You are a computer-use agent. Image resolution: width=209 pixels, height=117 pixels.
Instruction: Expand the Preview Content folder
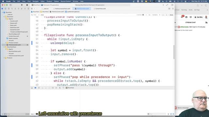click(x=6, y=43)
